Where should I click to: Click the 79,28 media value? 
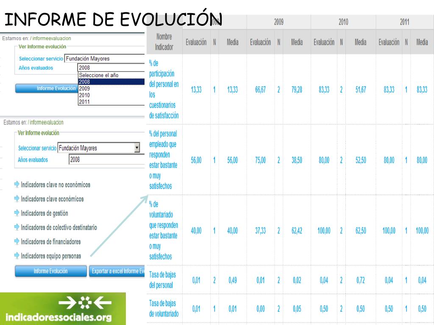(x=297, y=90)
